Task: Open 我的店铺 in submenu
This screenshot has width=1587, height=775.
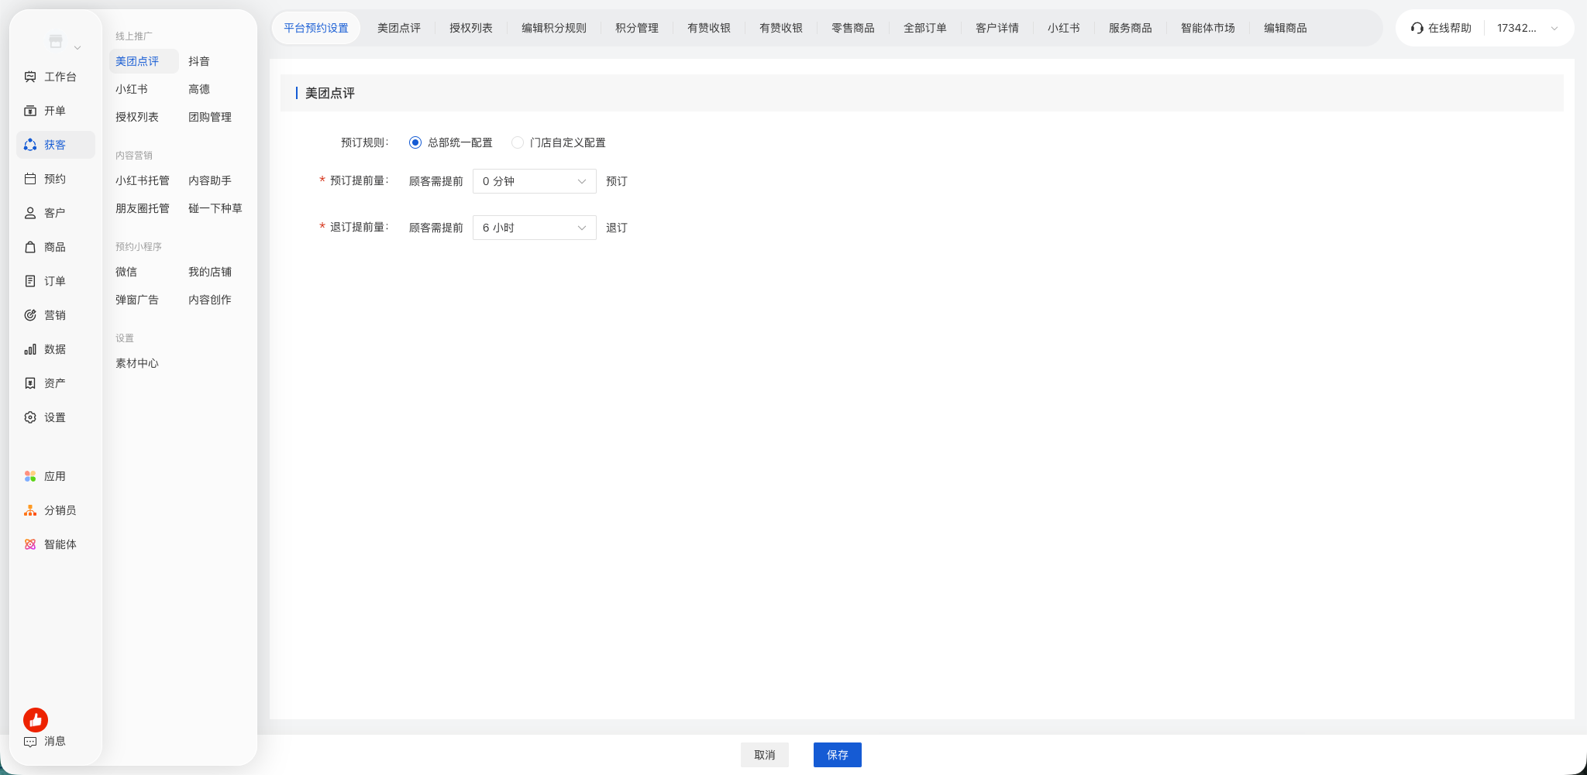Action: (210, 272)
